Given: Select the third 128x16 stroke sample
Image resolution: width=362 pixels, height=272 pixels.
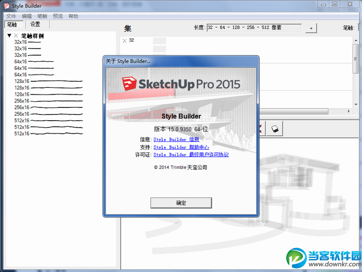Looking at the screenshot, I should [x=48, y=94].
